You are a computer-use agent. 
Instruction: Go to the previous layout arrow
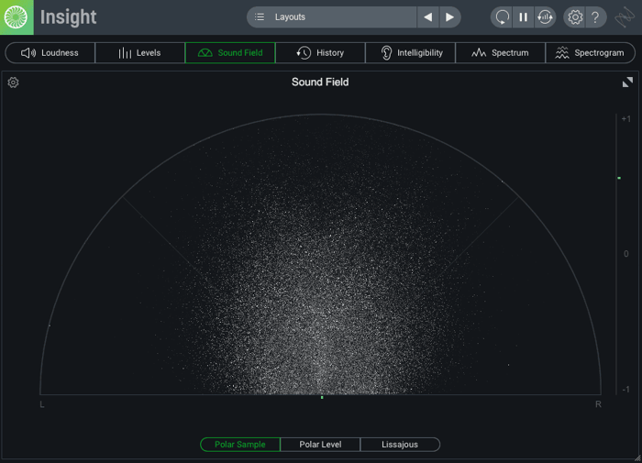pos(428,17)
